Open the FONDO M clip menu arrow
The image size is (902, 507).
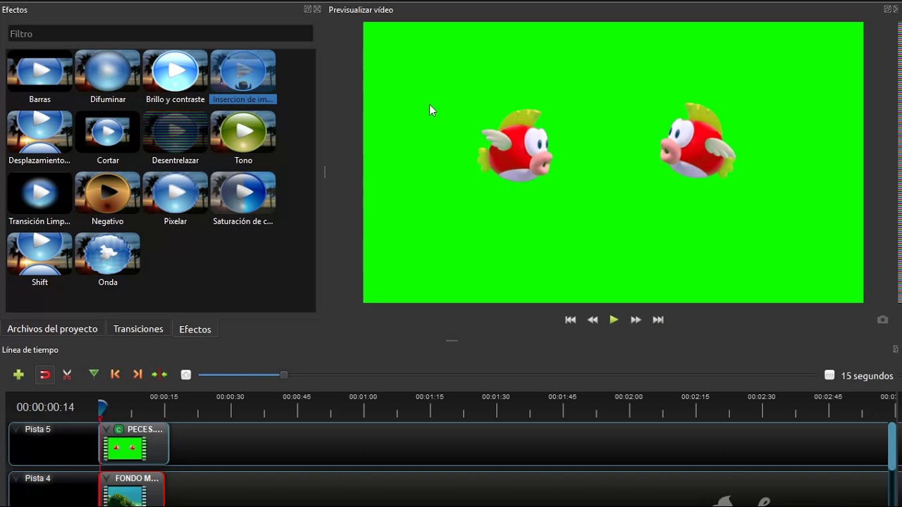(106, 478)
